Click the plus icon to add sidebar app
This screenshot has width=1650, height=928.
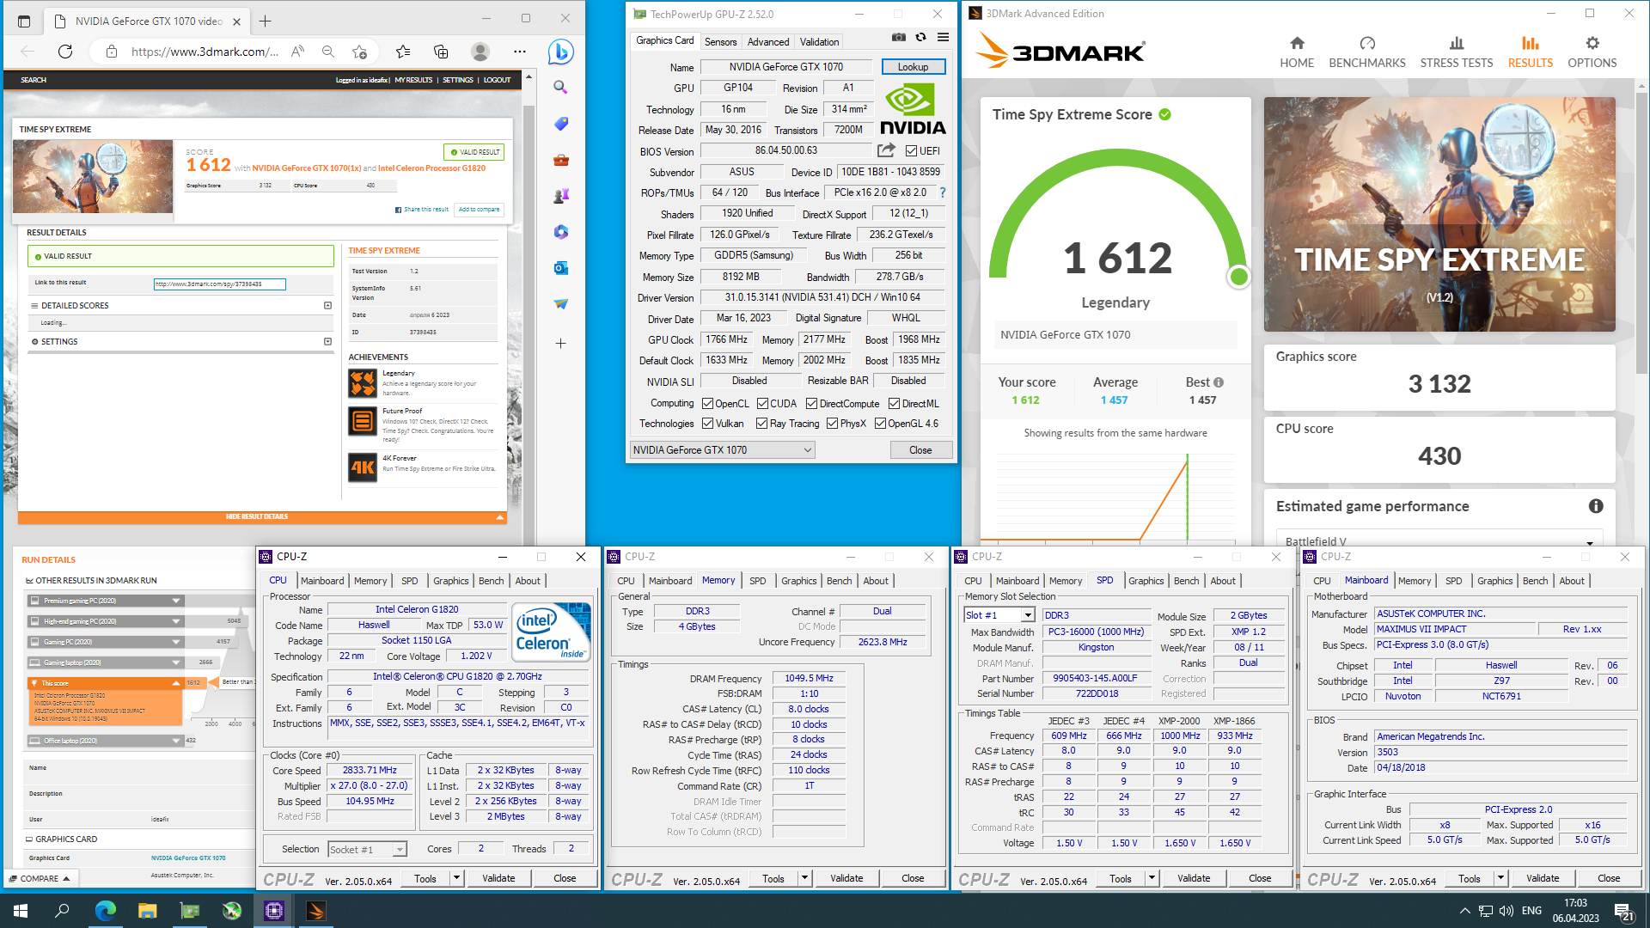[560, 343]
